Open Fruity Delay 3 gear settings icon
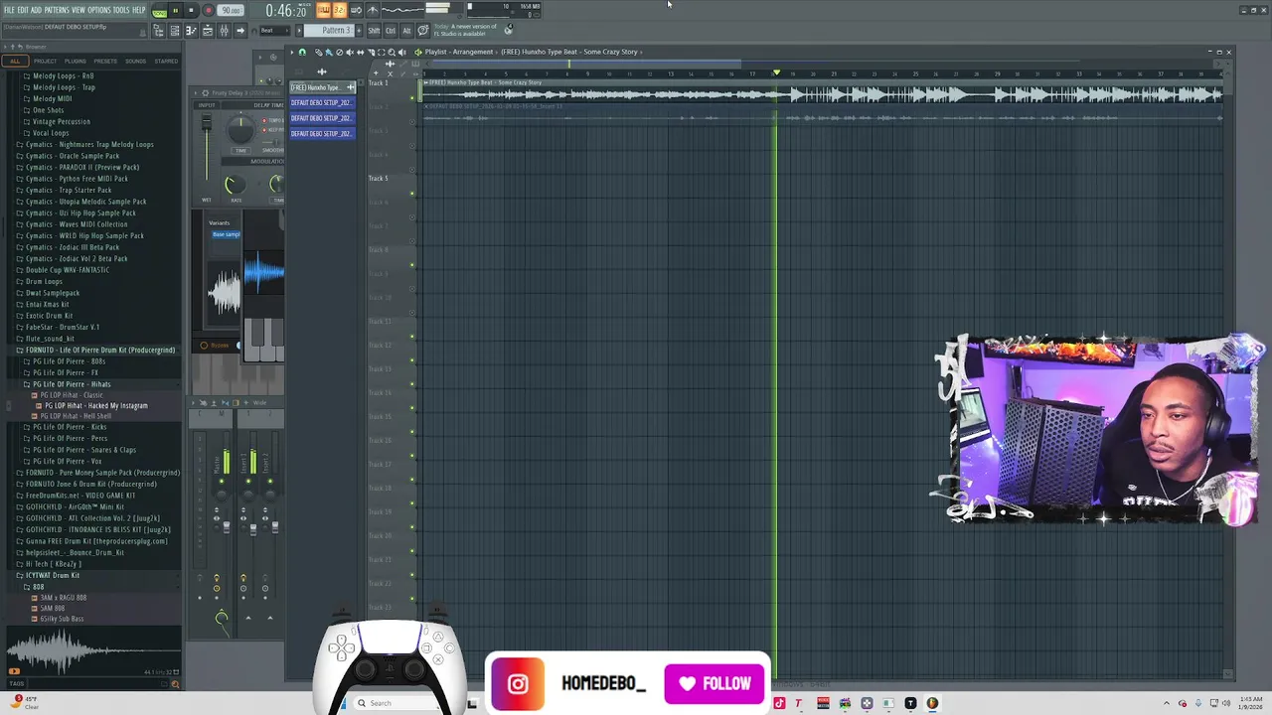The image size is (1272, 715). coord(205,93)
